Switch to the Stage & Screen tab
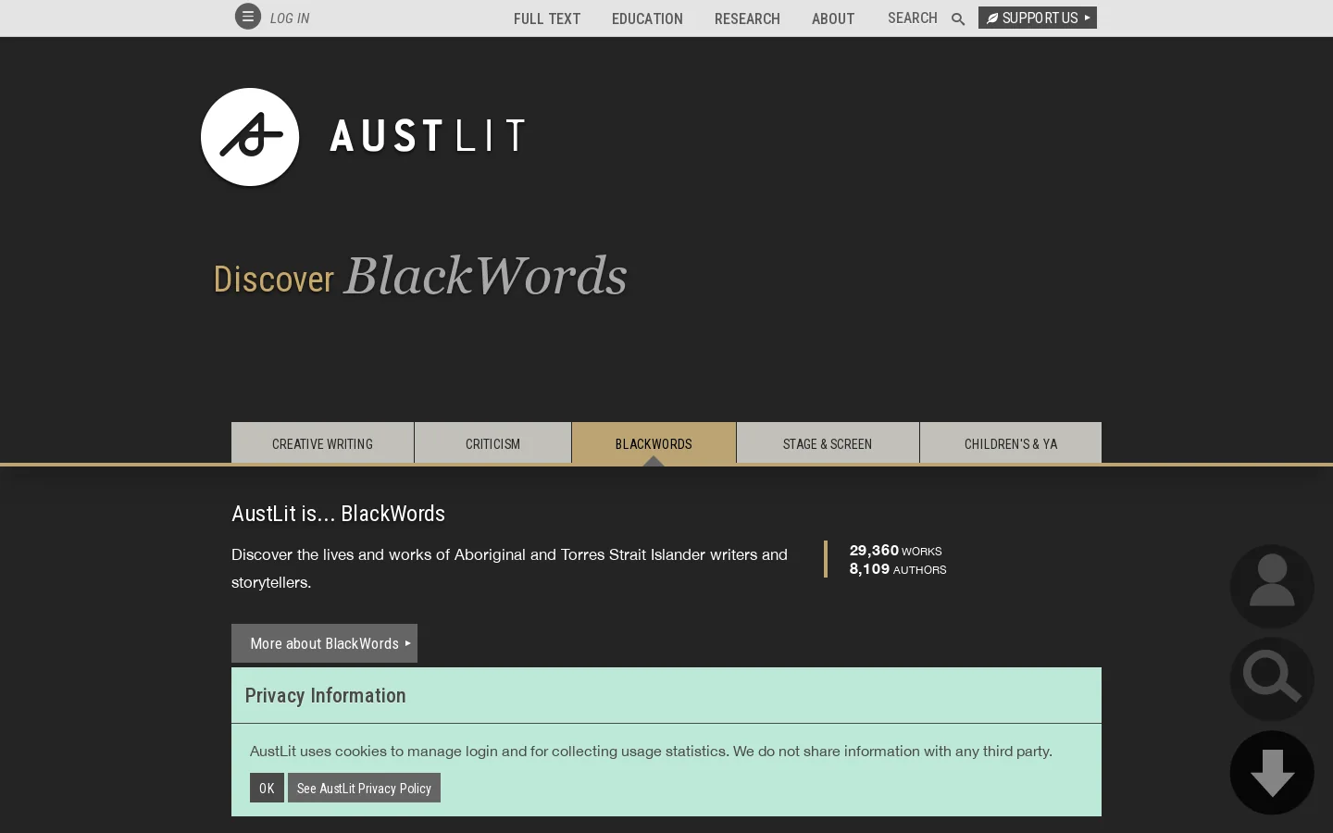 point(828,442)
